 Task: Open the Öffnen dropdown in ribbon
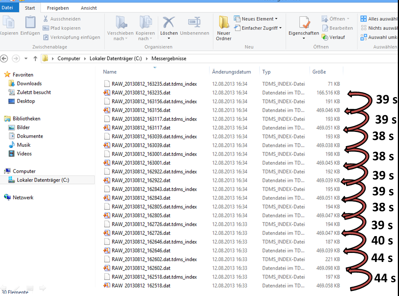click(x=336, y=19)
